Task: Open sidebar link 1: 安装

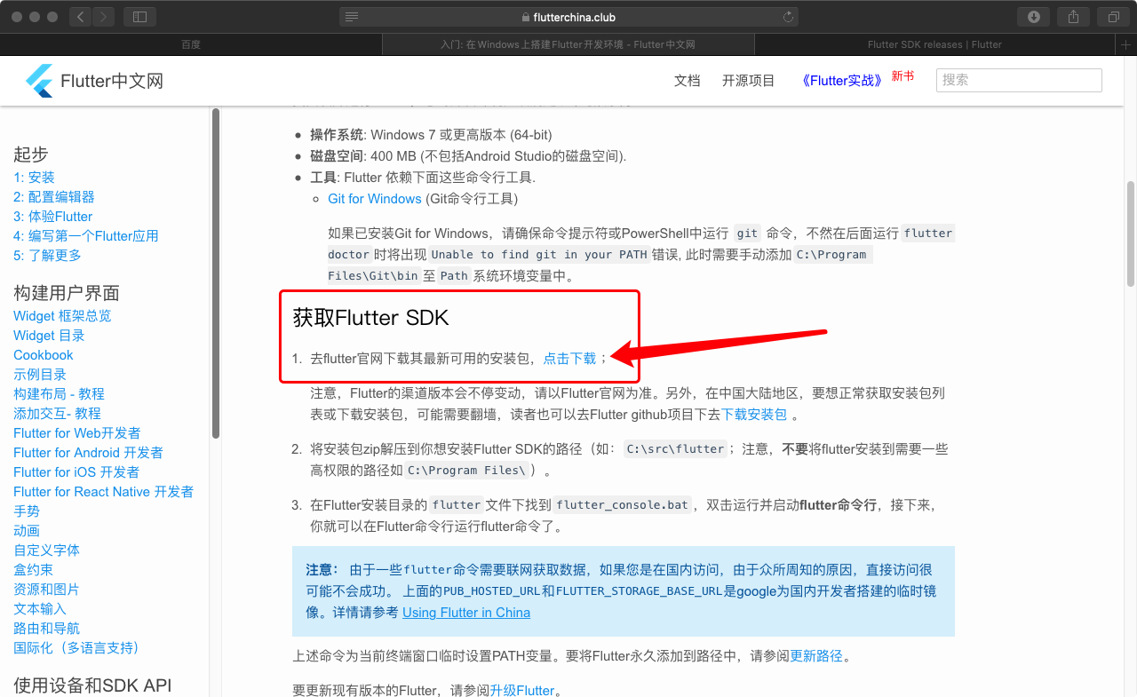Action: coord(34,178)
